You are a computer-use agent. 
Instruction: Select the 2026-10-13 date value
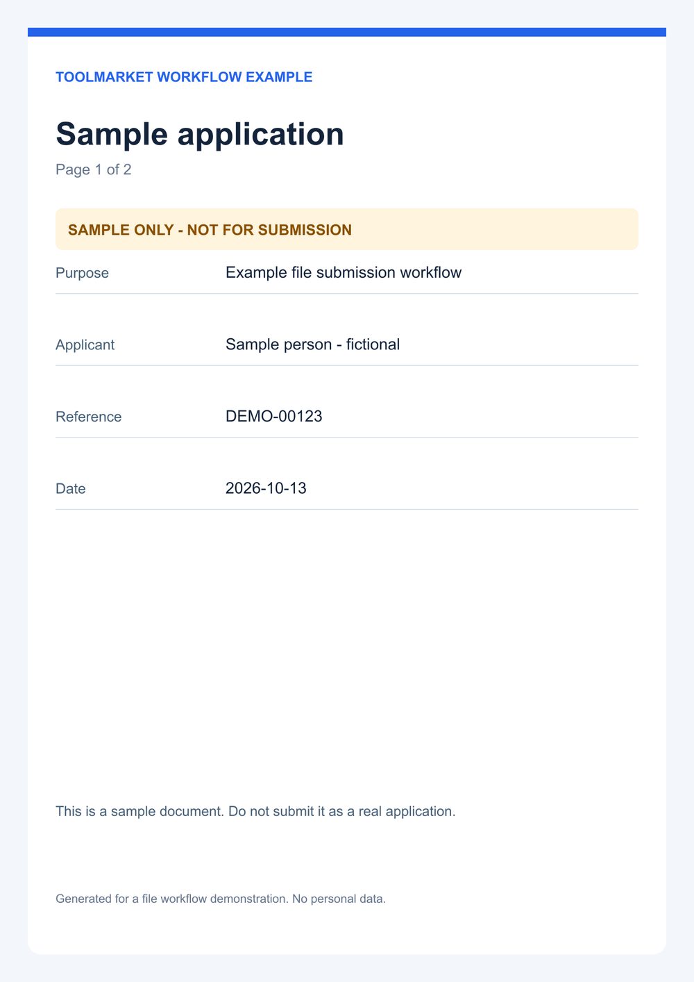pos(266,488)
